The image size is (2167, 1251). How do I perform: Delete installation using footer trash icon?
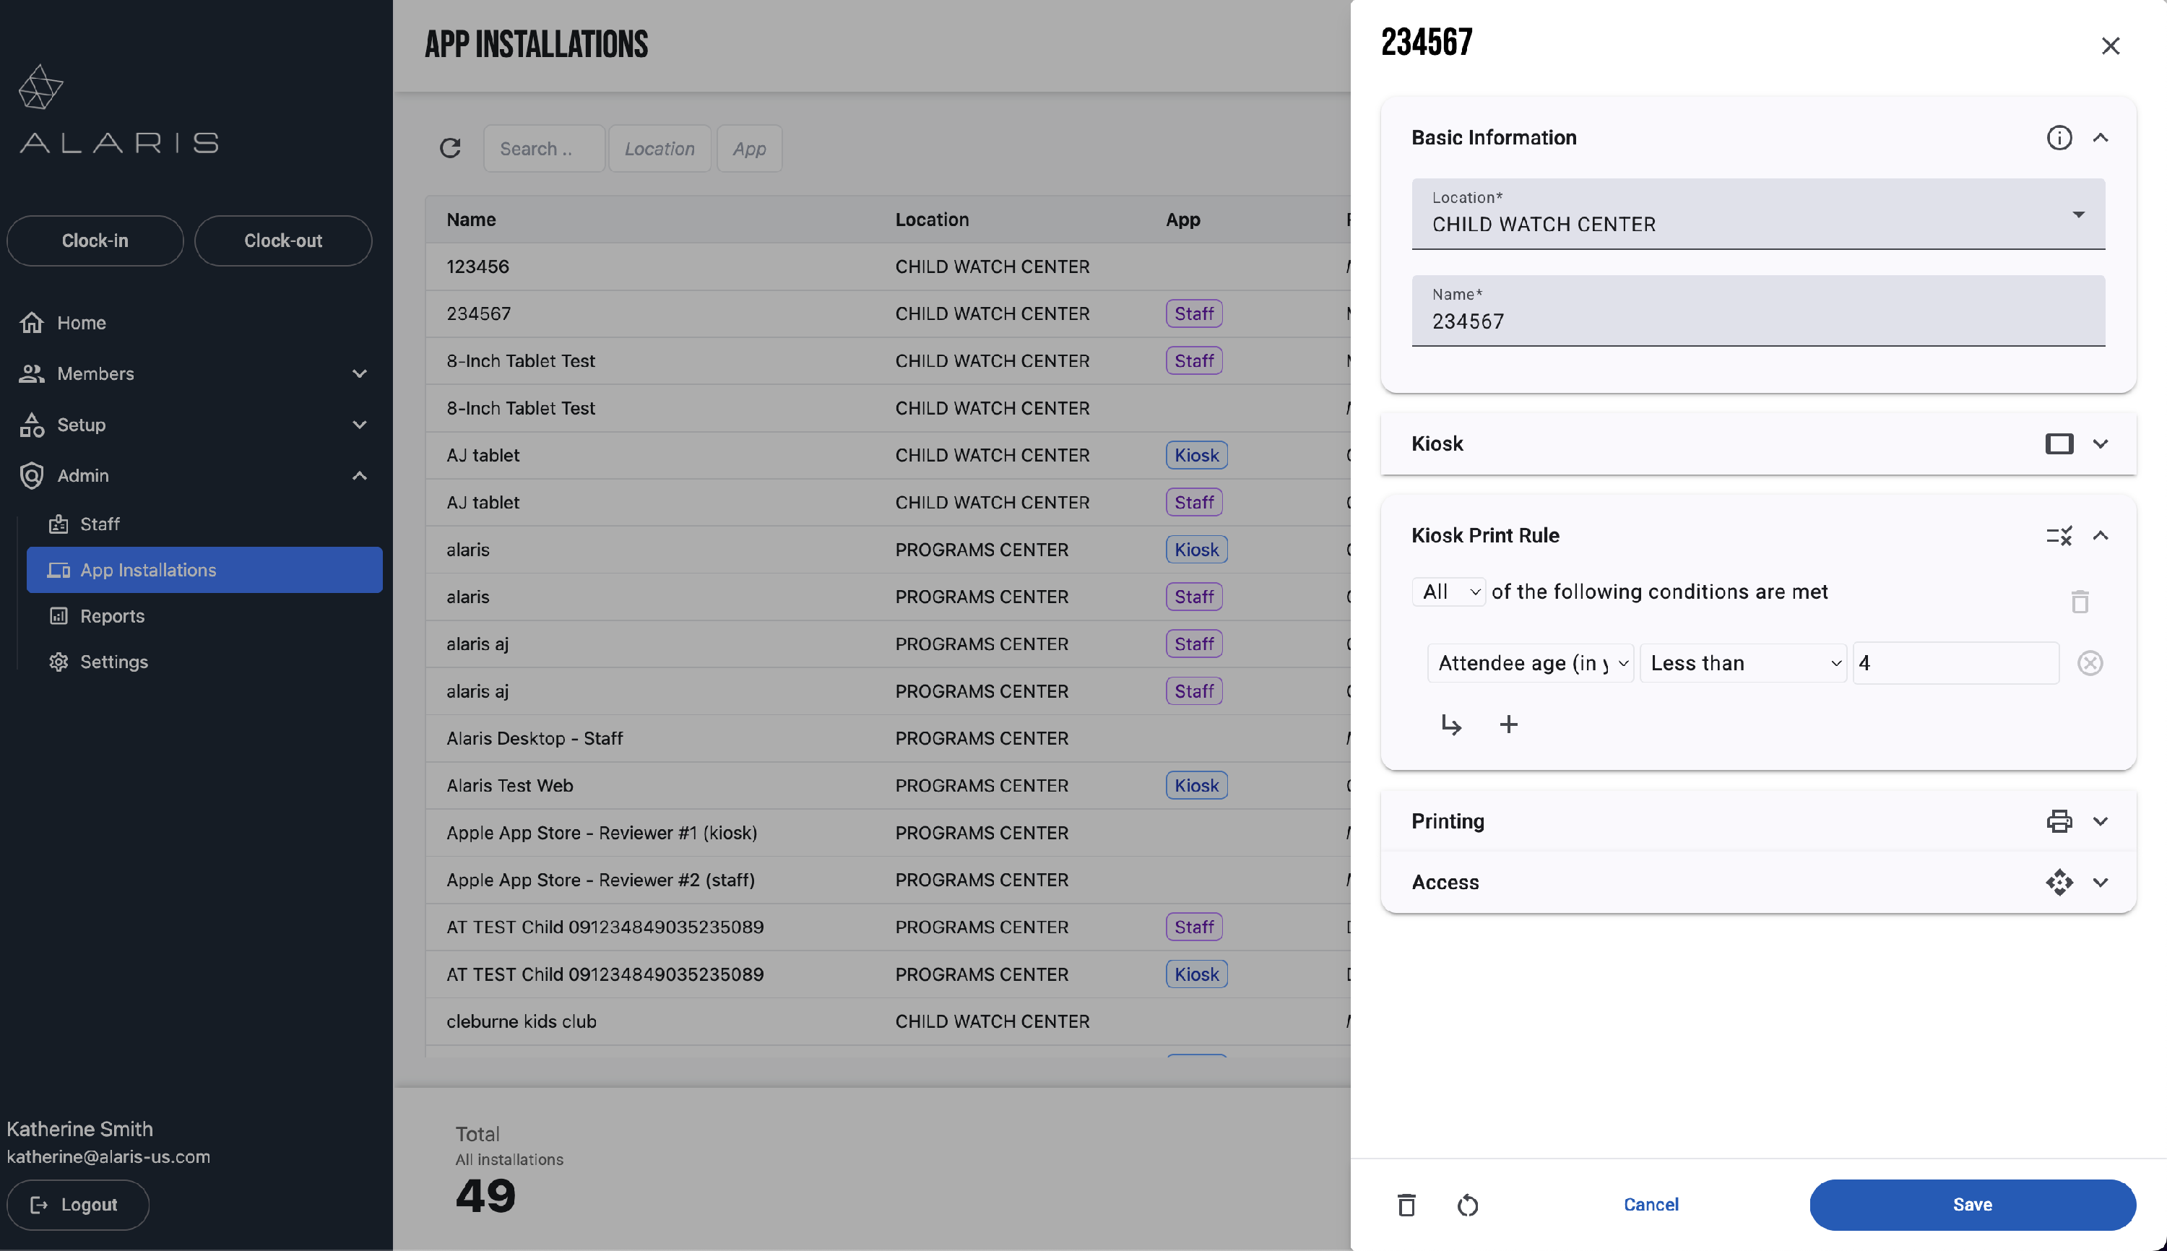coord(1406,1205)
